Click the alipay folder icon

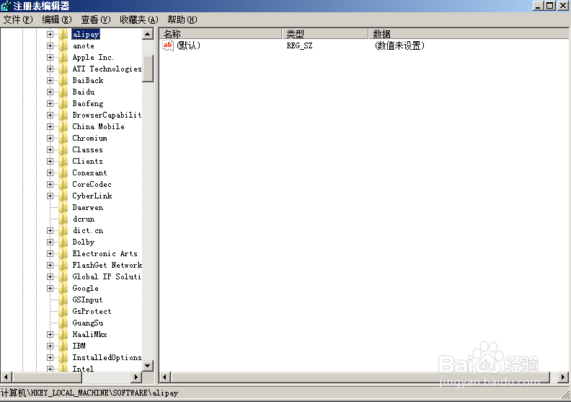coord(63,34)
